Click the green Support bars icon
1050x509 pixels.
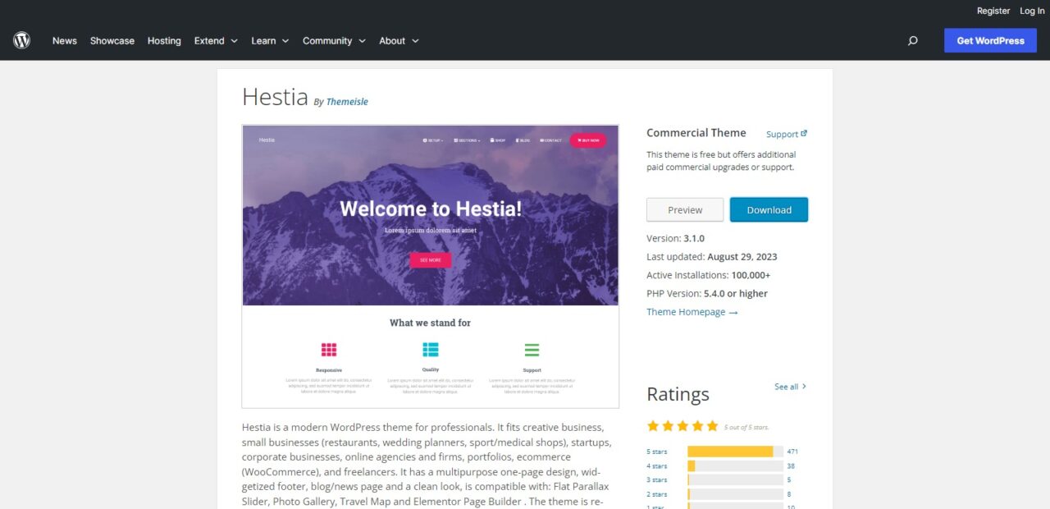pos(532,350)
